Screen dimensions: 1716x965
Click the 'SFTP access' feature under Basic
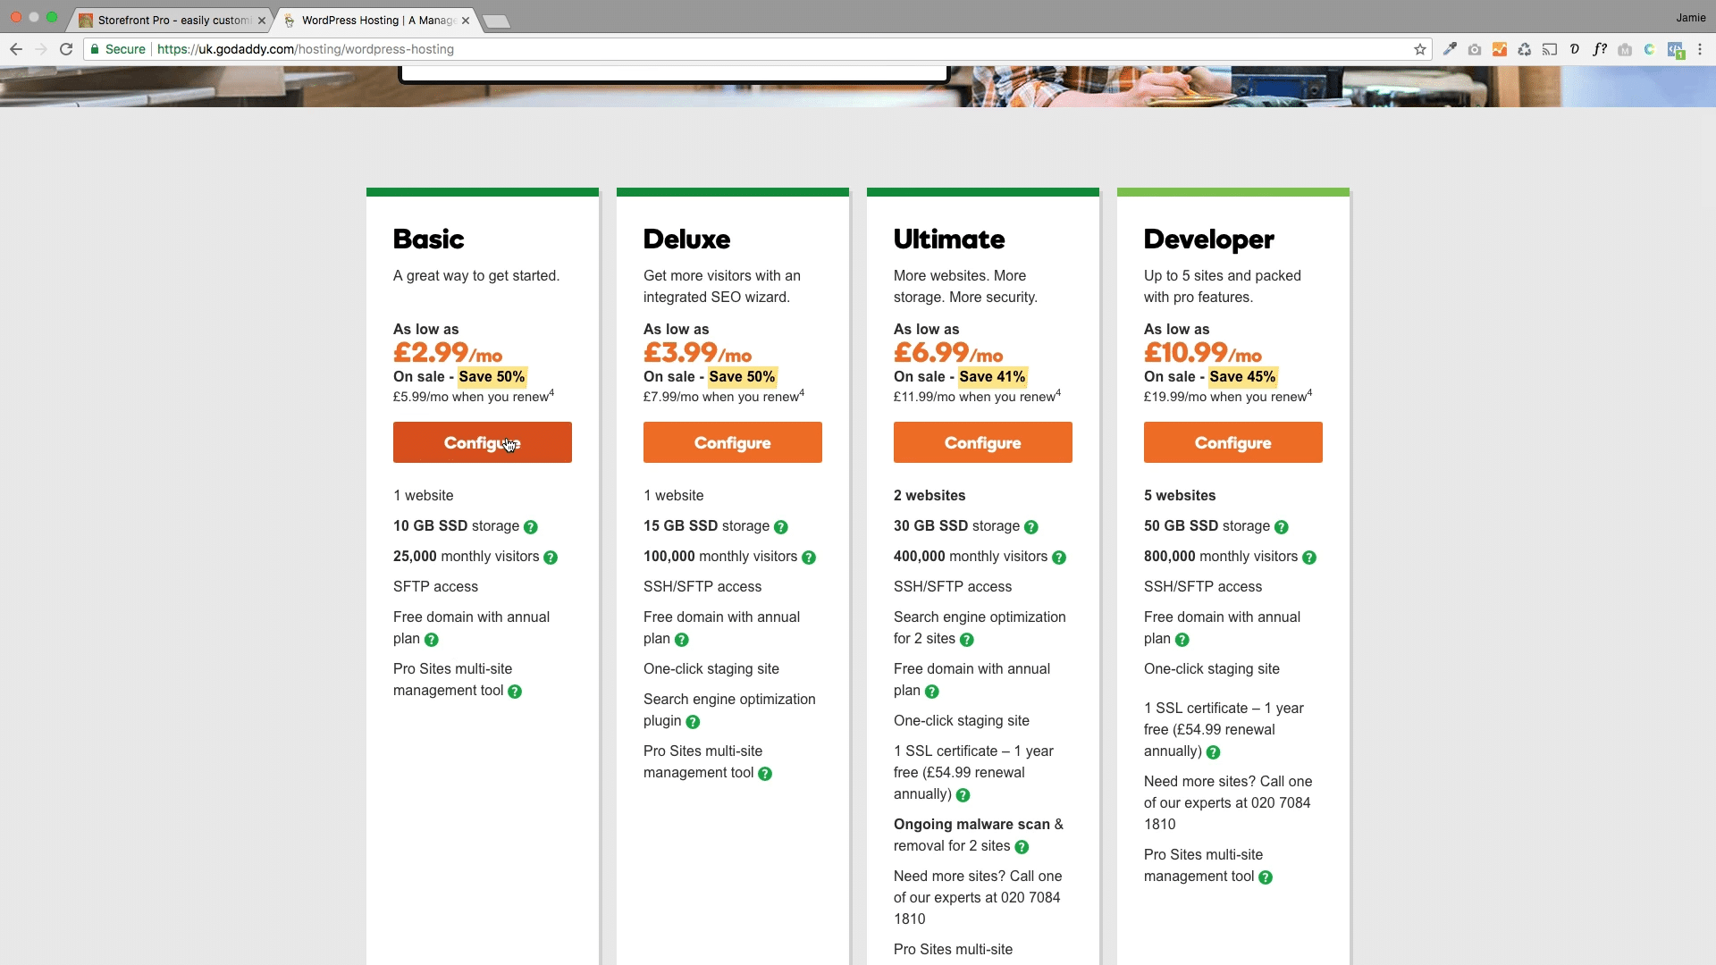pos(435,587)
